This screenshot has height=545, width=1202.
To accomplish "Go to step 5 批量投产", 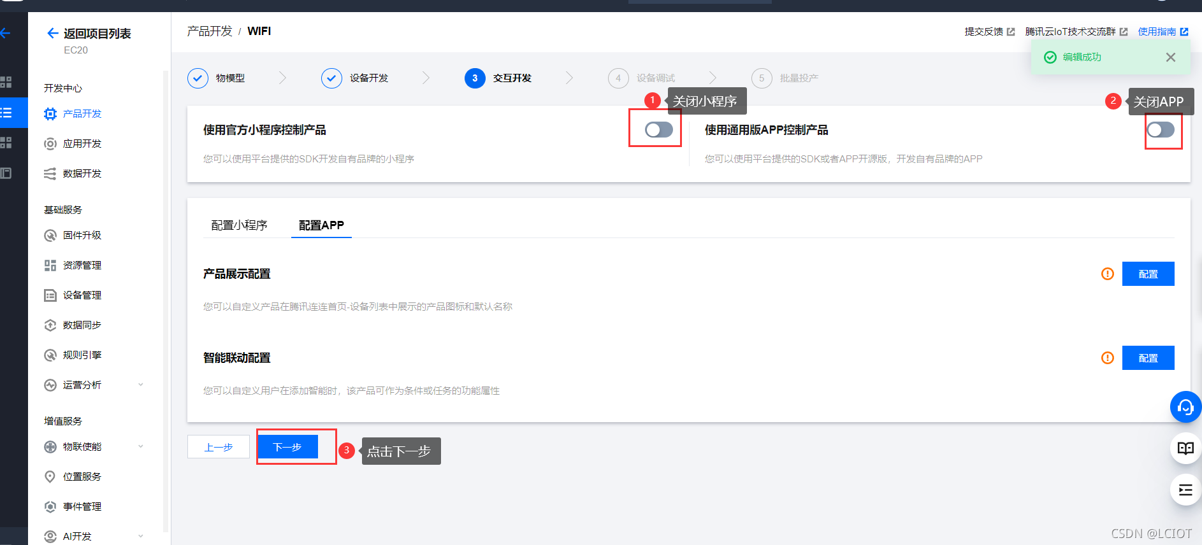I will (x=785, y=78).
